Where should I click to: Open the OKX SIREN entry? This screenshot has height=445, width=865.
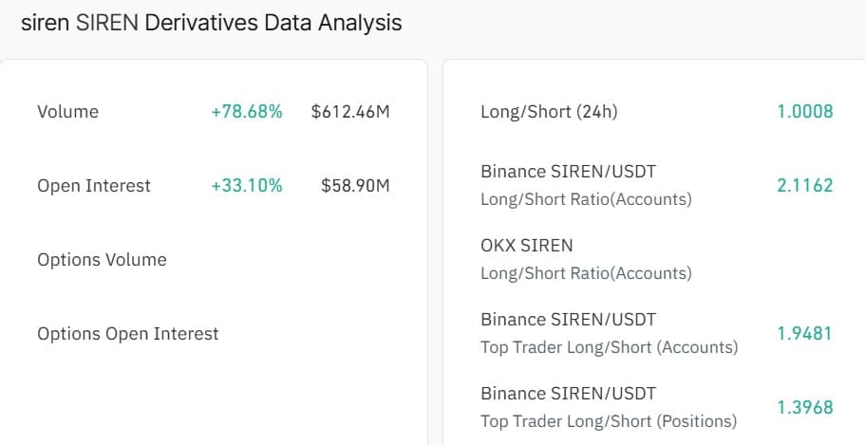(x=527, y=246)
